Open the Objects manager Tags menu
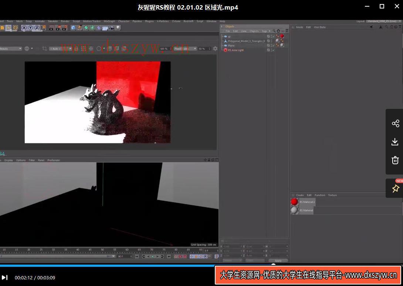Screen dimensions: 403x286 (x=264, y=31)
